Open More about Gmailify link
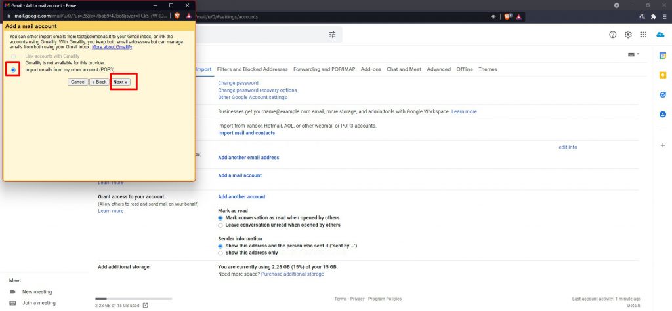The height and width of the screenshot is (311, 672). pyautogui.click(x=112, y=47)
